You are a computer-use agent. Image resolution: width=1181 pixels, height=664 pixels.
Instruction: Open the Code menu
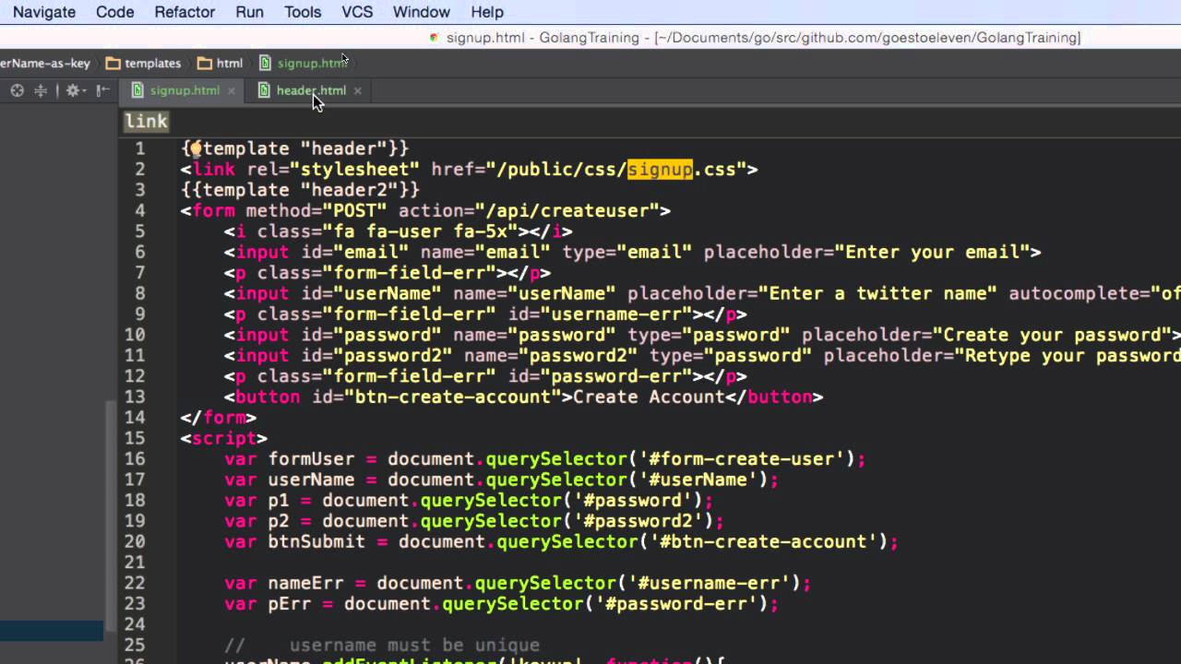click(114, 12)
